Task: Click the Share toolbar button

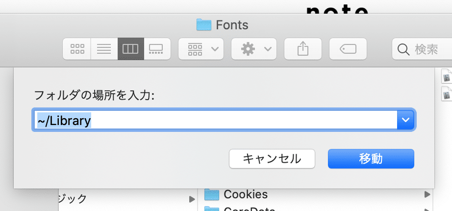Action: click(x=303, y=49)
